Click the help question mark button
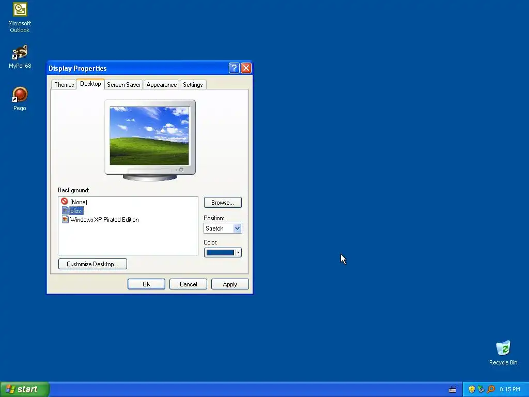This screenshot has height=397, width=529. coord(234,68)
